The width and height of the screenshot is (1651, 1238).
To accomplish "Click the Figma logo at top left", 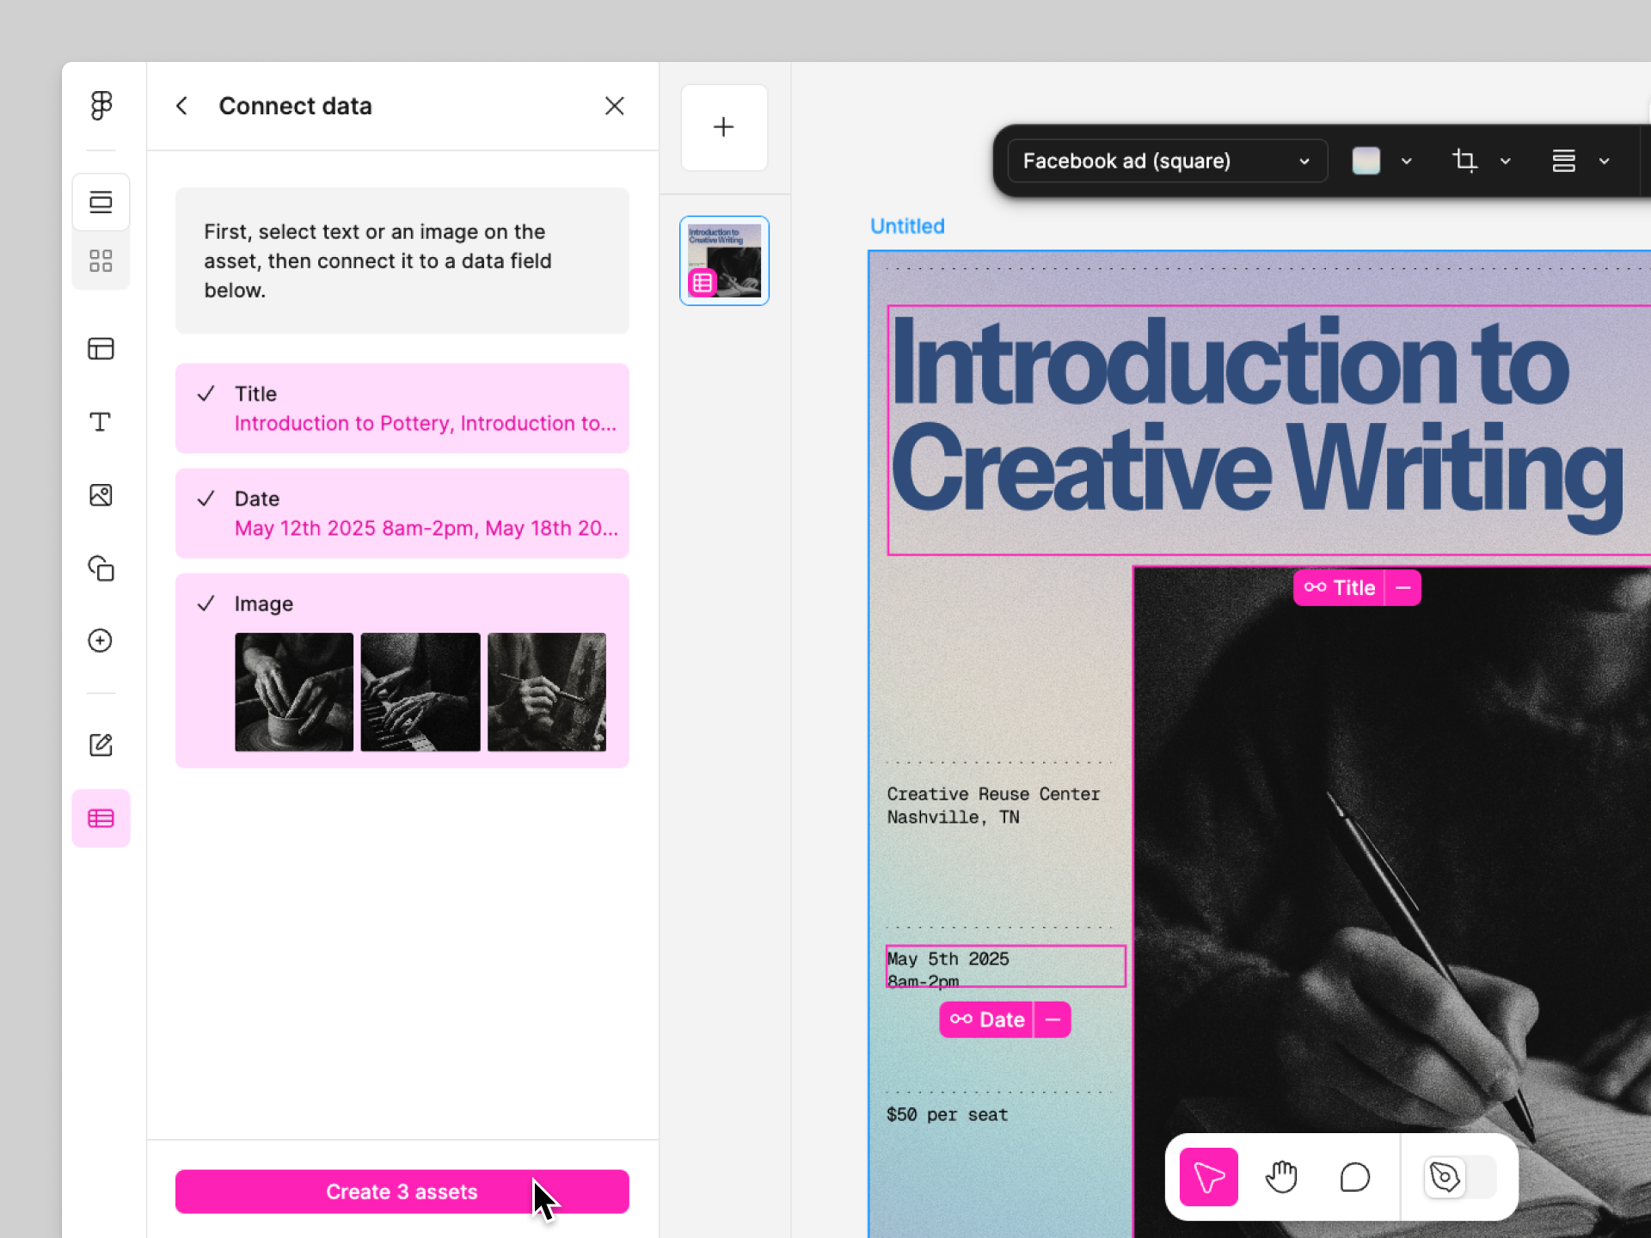I will 101,105.
